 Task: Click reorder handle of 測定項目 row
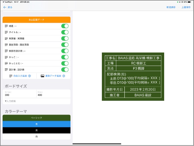point(6,45)
